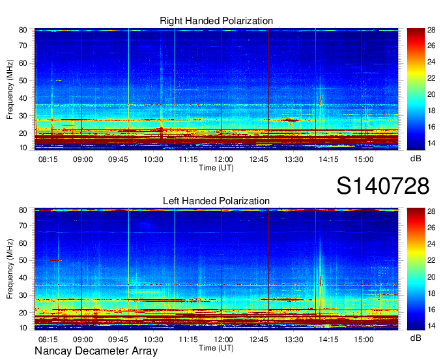The width and height of the screenshot is (443, 359).
Task: Click the Left Handed Polarization plot title
Action: point(216,201)
